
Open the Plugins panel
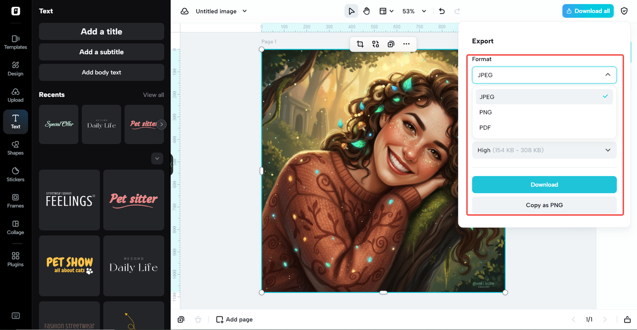[x=15, y=259]
